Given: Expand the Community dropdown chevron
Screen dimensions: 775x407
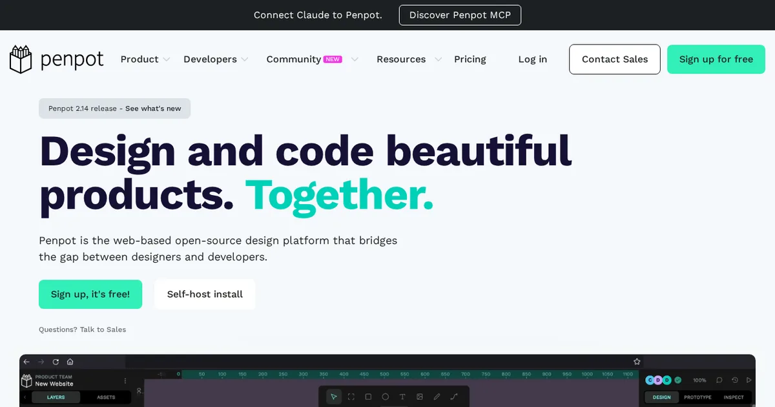Looking at the screenshot, I should 355,59.
